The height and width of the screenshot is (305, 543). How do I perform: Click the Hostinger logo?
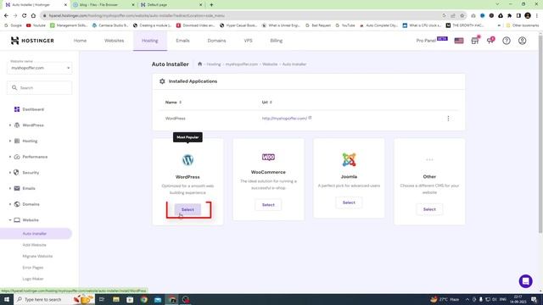(32, 41)
